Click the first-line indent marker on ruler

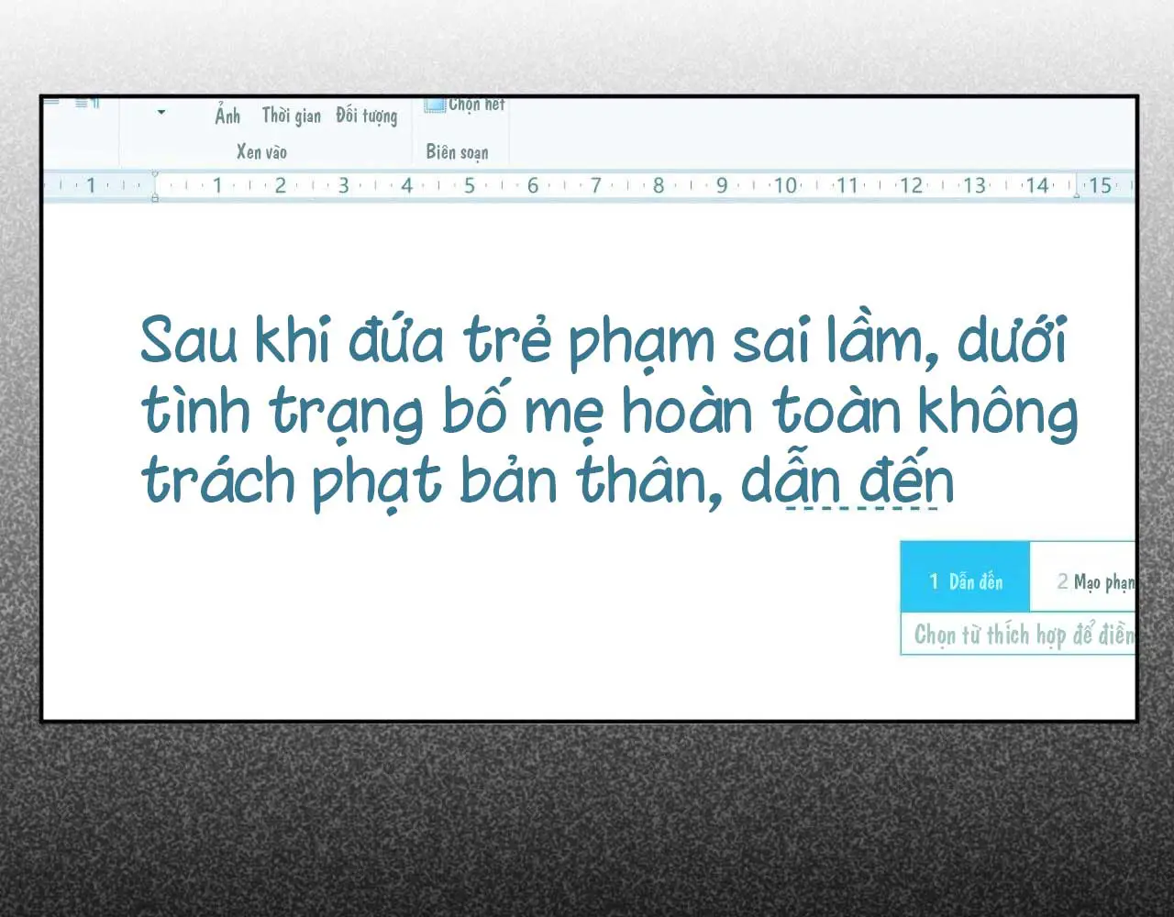(155, 174)
